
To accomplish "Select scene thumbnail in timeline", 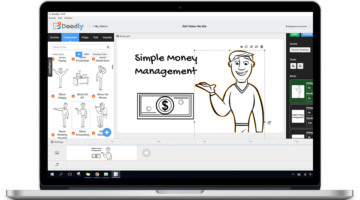I will 101,153.
